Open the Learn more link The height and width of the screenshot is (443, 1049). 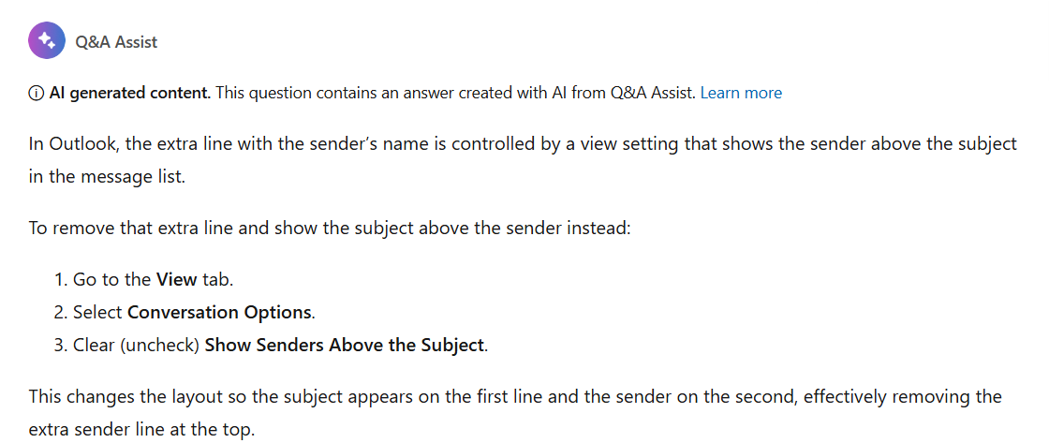pyautogui.click(x=741, y=93)
